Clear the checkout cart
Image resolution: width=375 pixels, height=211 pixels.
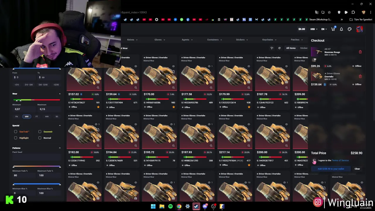click(357, 169)
